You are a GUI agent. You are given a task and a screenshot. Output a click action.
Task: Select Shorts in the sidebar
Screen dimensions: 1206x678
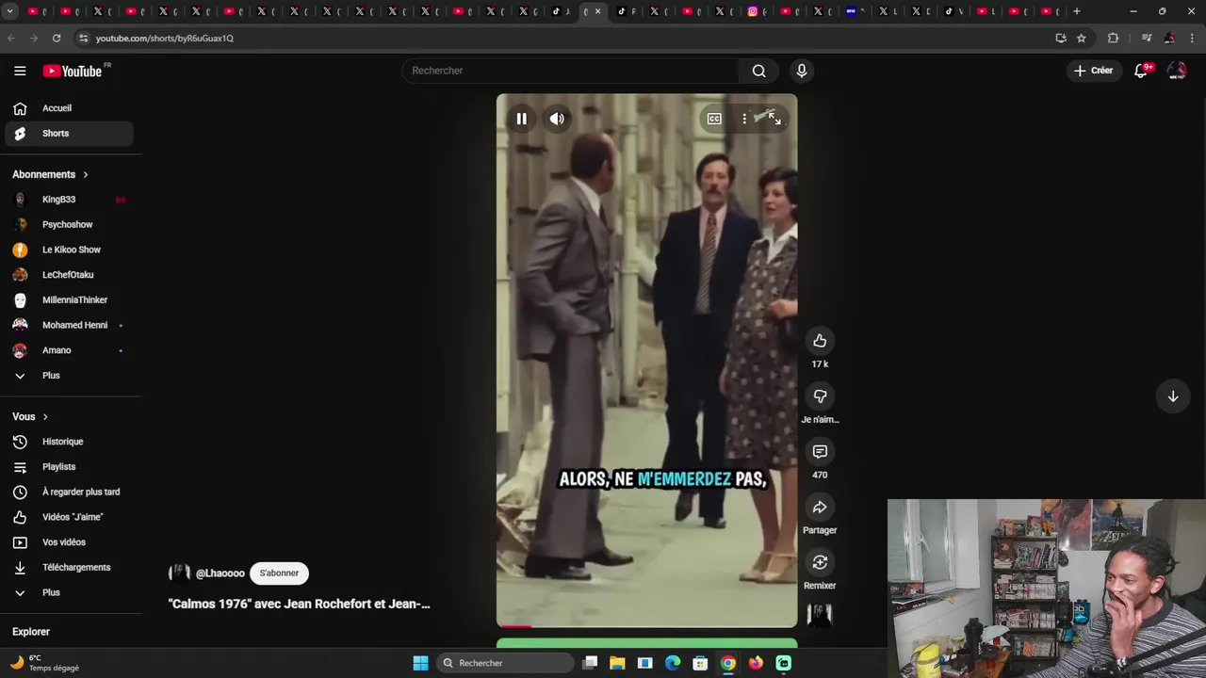(69, 134)
